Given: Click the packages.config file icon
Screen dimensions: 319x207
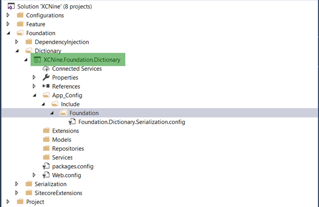Looking at the screenshot, I should [46, 166].
